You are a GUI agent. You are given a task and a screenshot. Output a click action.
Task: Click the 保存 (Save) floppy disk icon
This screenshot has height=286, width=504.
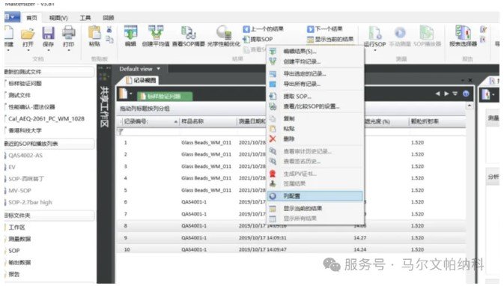point(48,34)
